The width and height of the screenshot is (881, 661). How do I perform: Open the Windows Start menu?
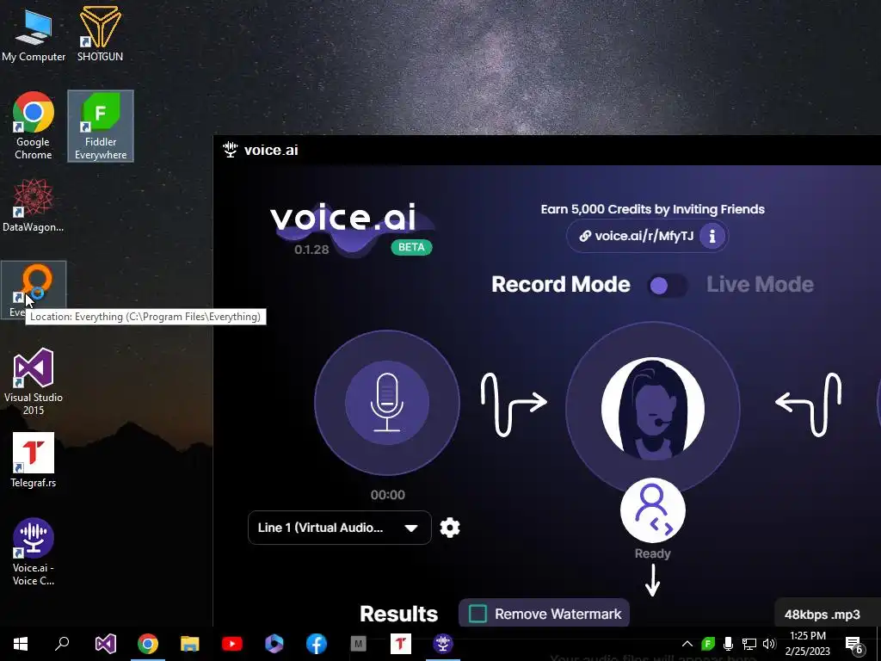[x=21, y=644]
